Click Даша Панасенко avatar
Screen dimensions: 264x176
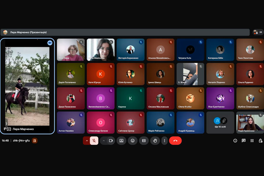coord(71,98)
